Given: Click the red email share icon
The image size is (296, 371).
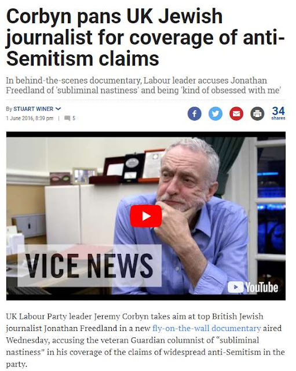Looking at the screenshot, I should (x=236, y=114).
